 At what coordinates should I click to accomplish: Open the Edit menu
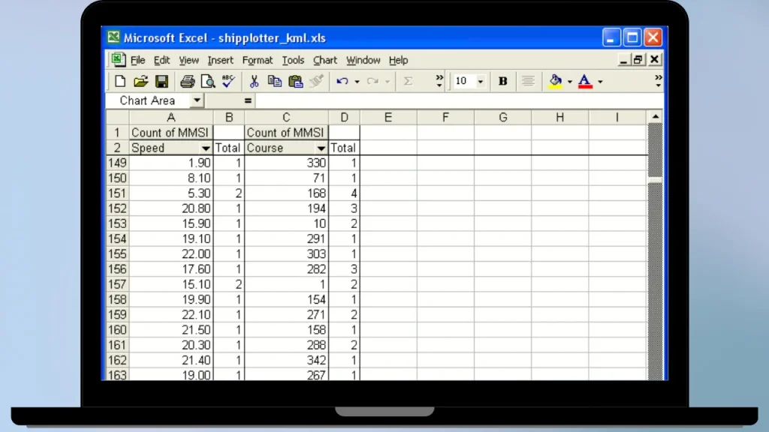(x=161, y=60)
